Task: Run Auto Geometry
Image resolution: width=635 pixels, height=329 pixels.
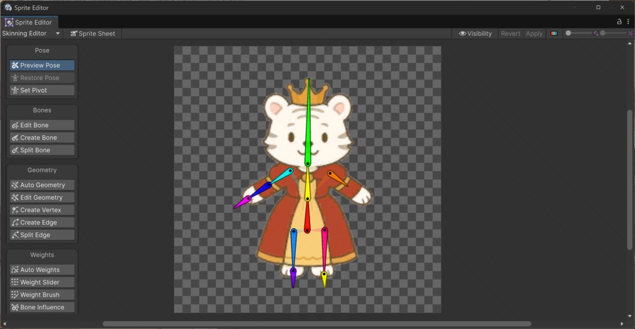Action: [x=42, y=185]
